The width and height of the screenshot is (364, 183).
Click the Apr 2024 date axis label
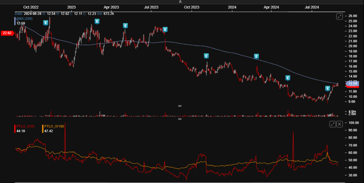pos(271,7)
